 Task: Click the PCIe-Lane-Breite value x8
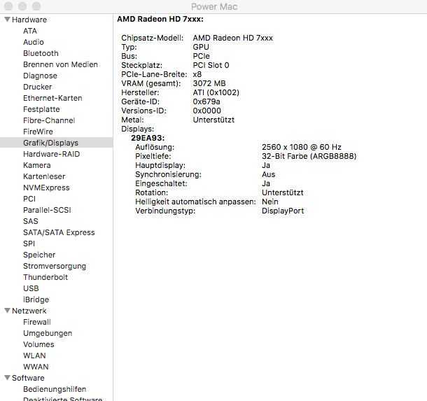point(197,74)
